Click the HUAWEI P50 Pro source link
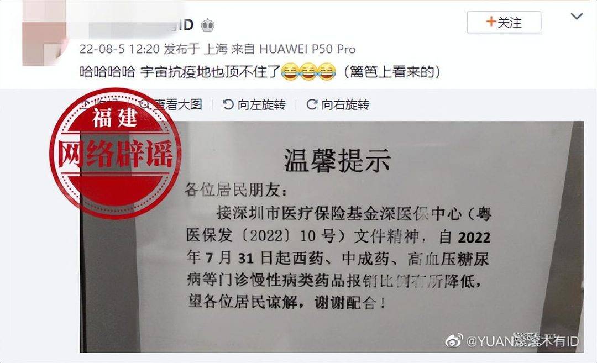The width and height of the screenshot is (597, 363). coord(308,49)
